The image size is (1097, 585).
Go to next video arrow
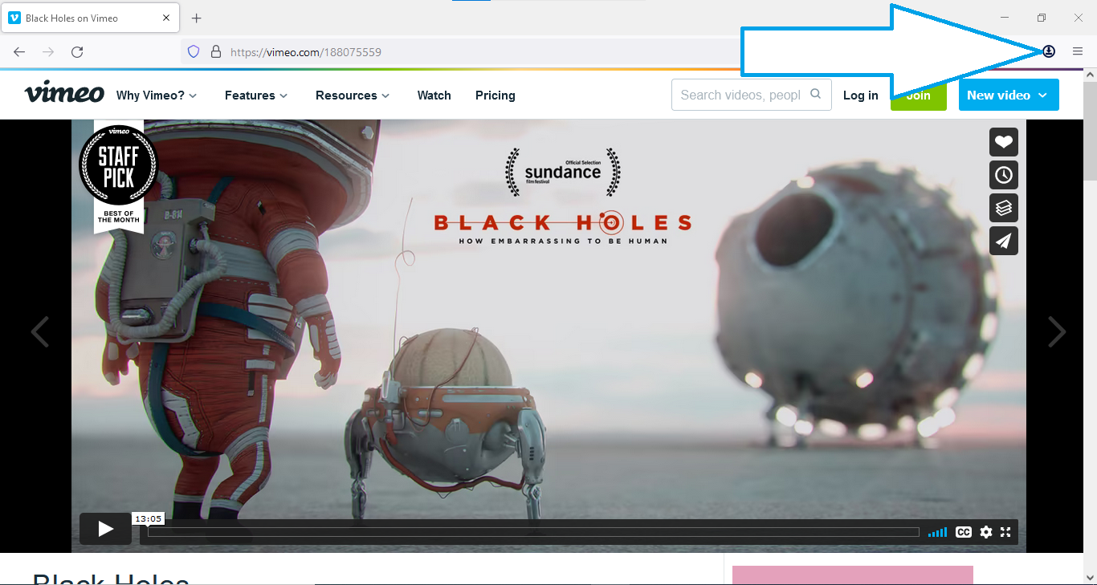coord(1057,331)
